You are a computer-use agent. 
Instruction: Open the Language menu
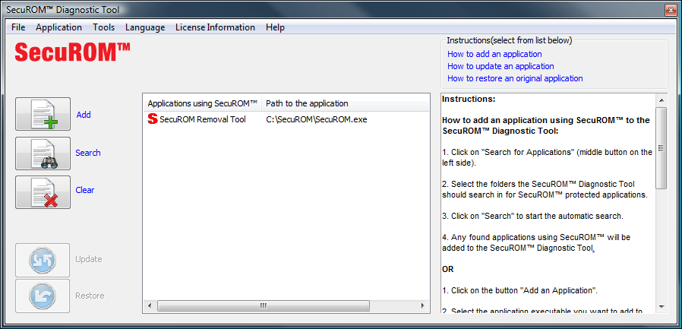coord(145,27)
